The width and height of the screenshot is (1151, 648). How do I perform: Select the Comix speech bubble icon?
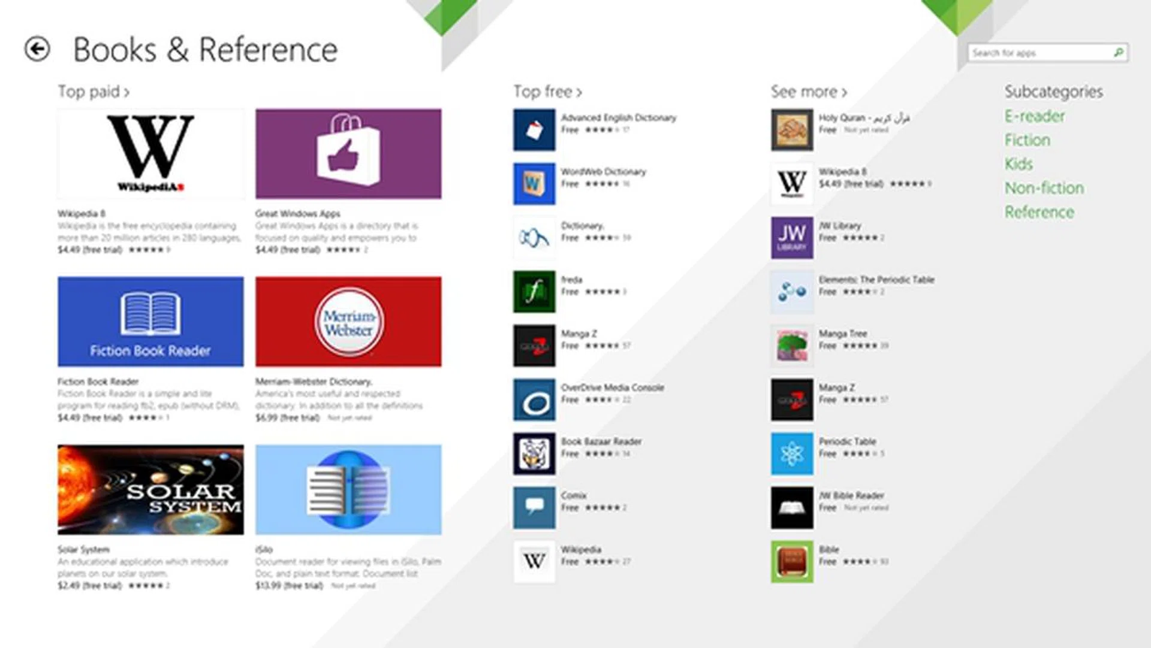tap(534, 507)
